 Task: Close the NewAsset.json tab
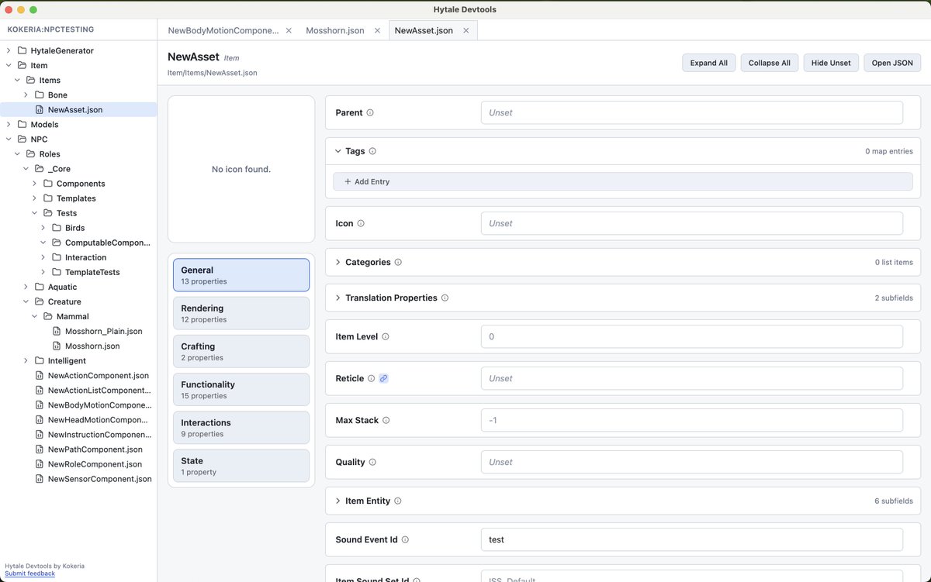click(x=466, y=30)
